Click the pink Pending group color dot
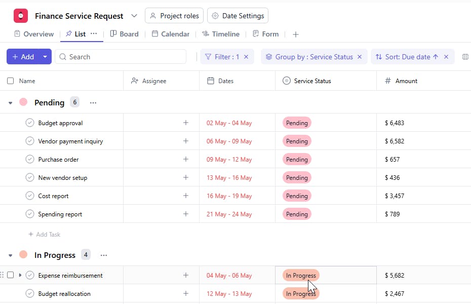This screenshot has width=471, height=304. coord(23,102)
